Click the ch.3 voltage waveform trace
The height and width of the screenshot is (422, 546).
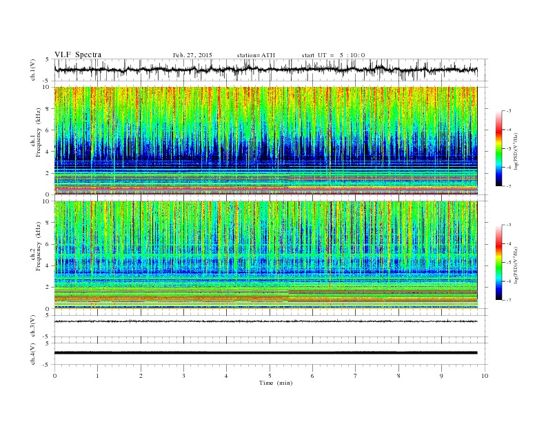(265, 321)
